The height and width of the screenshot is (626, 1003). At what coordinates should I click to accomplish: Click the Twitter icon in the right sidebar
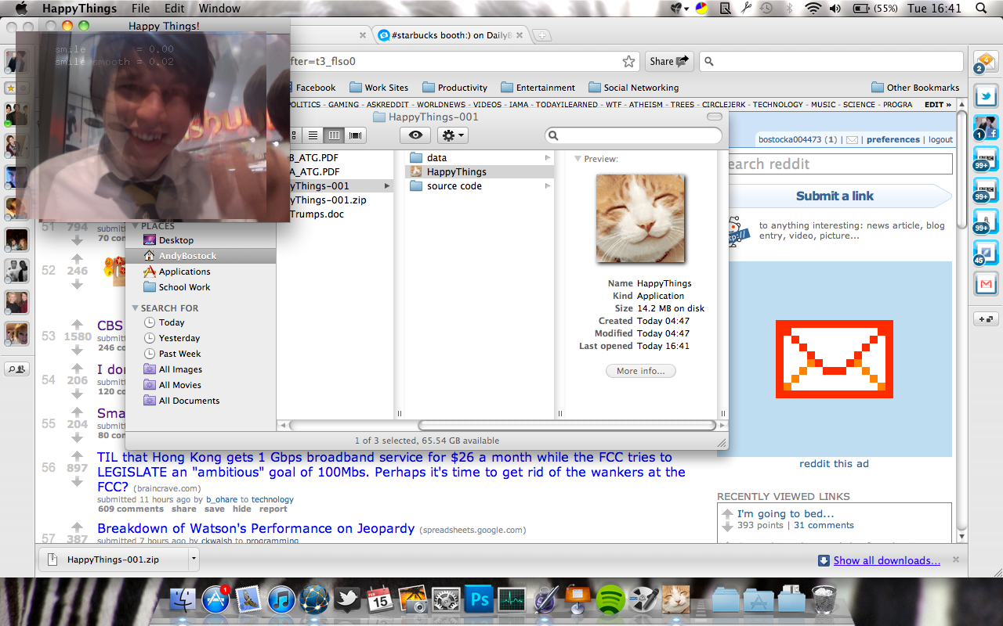pos(985,95)
